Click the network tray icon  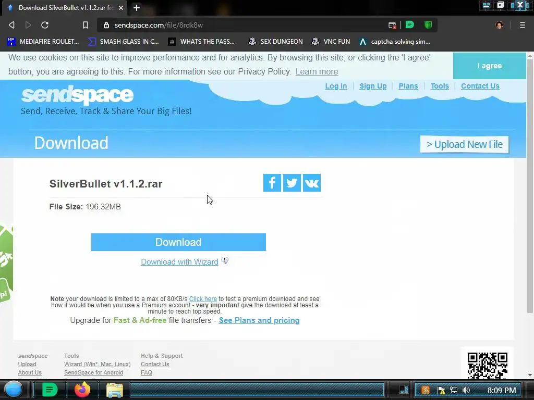click(454, 390)
